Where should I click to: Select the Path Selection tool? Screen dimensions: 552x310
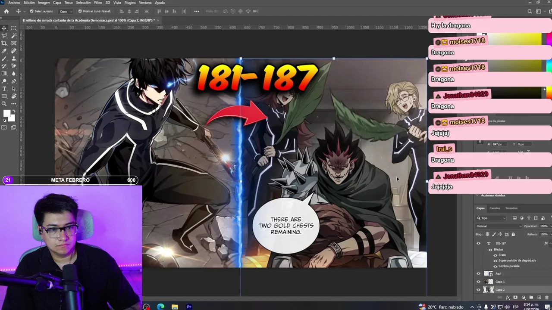tap(14, 88)
